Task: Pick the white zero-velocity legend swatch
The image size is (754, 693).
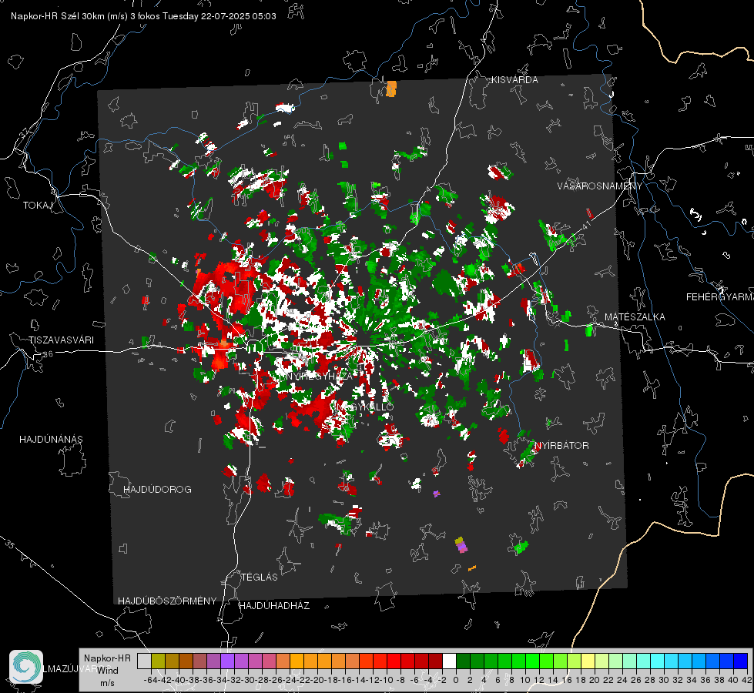Action: pos(449,661)
